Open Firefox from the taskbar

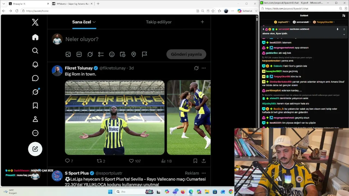183,192
